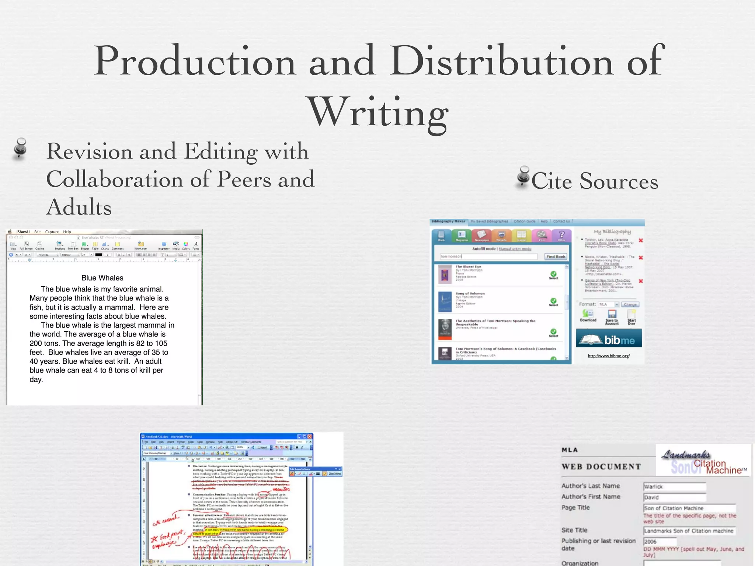Click the Save to Account floppy icon

pyautogui.click(x=612, y=314)
